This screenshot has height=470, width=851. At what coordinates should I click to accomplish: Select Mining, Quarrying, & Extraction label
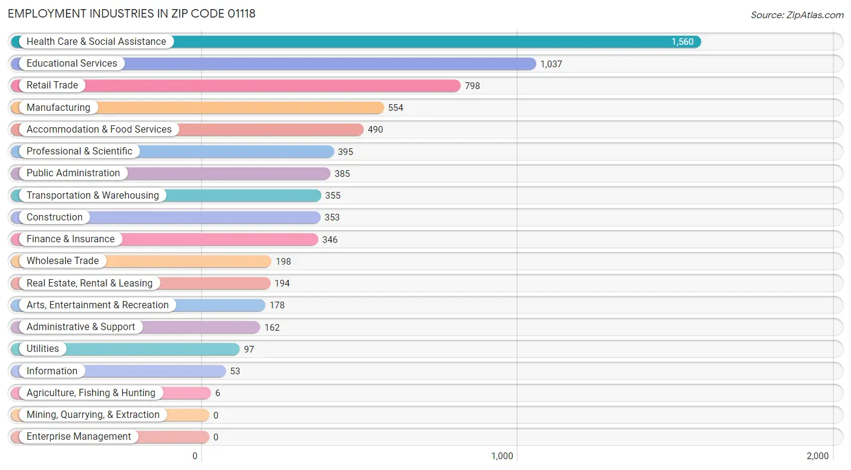pyautogui.click(x=93, y=415)
